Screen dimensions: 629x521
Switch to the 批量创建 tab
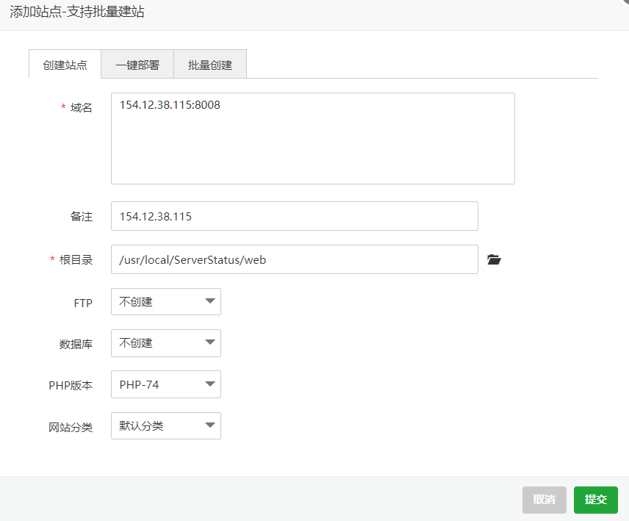click(209, 64)
